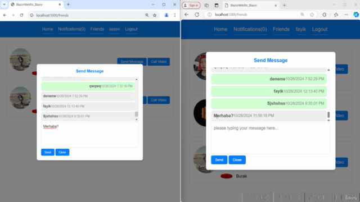Open Notifications(0) in right window navbar
The width and height of the screenshot is (360, 202).
[x=250, y=29]
